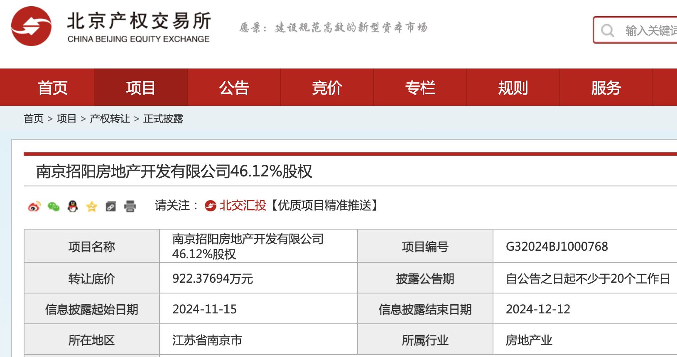Click the 转让底价 label cell
The image size is (677, 357).
[92, 278]
